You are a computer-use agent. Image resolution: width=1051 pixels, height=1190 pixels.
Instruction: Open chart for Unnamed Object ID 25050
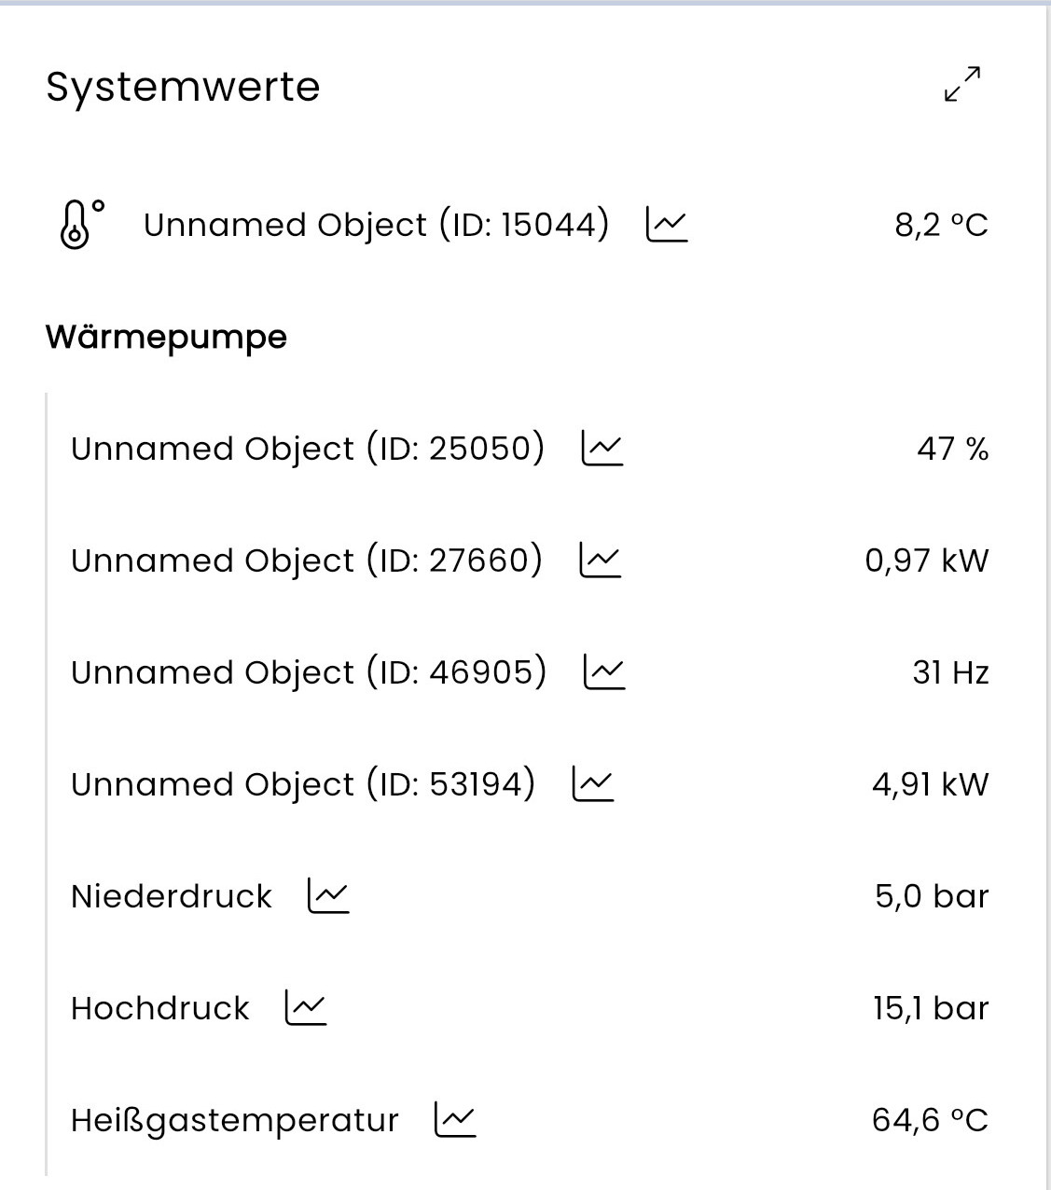[602, 449]
